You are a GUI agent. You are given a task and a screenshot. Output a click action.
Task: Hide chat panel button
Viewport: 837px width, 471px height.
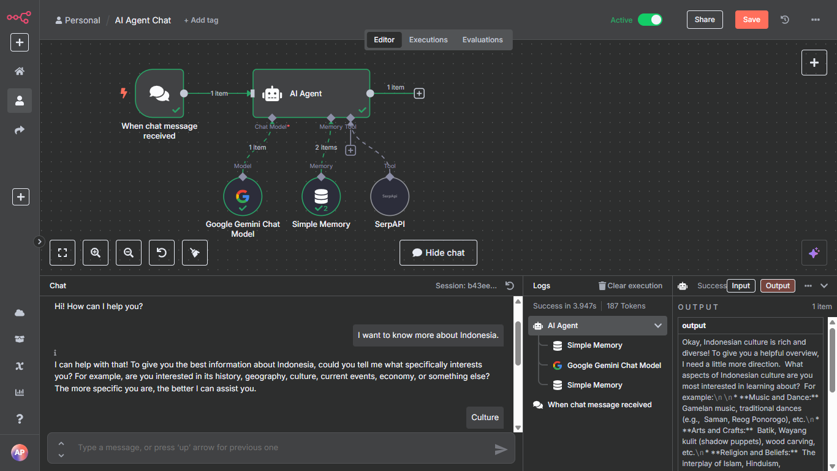pyautogui.click(x=438, y=253)
